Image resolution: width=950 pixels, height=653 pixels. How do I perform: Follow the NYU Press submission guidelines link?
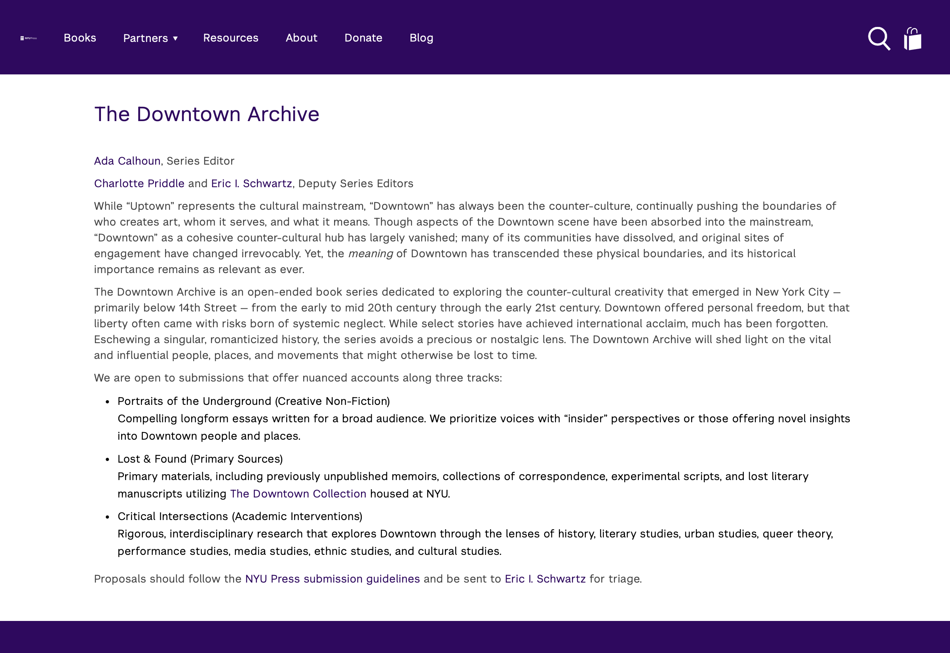[332, 579]
